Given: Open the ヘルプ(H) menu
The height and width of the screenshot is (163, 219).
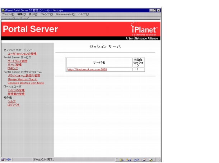Looking at the screenshot, I should pyautogui.click(x=84, y=14).
